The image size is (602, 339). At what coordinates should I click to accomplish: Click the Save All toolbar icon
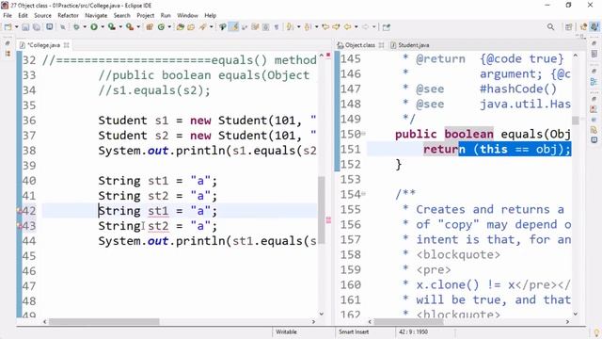[x=37, y=27]
